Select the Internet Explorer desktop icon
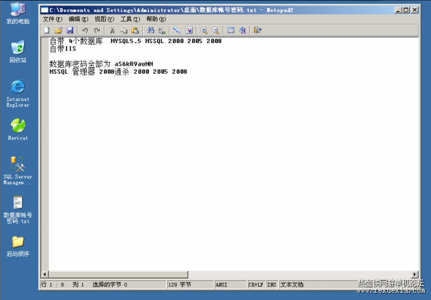The height and width of the screenshot is (300, 431). coord(18,93)
